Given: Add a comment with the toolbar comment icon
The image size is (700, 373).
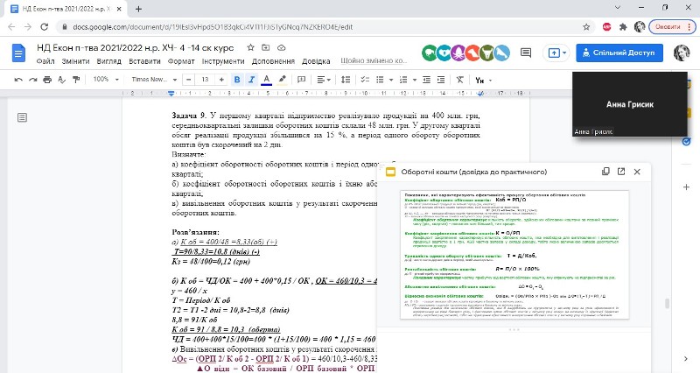Looking at the screenshot, I should [x=301, y=80].
